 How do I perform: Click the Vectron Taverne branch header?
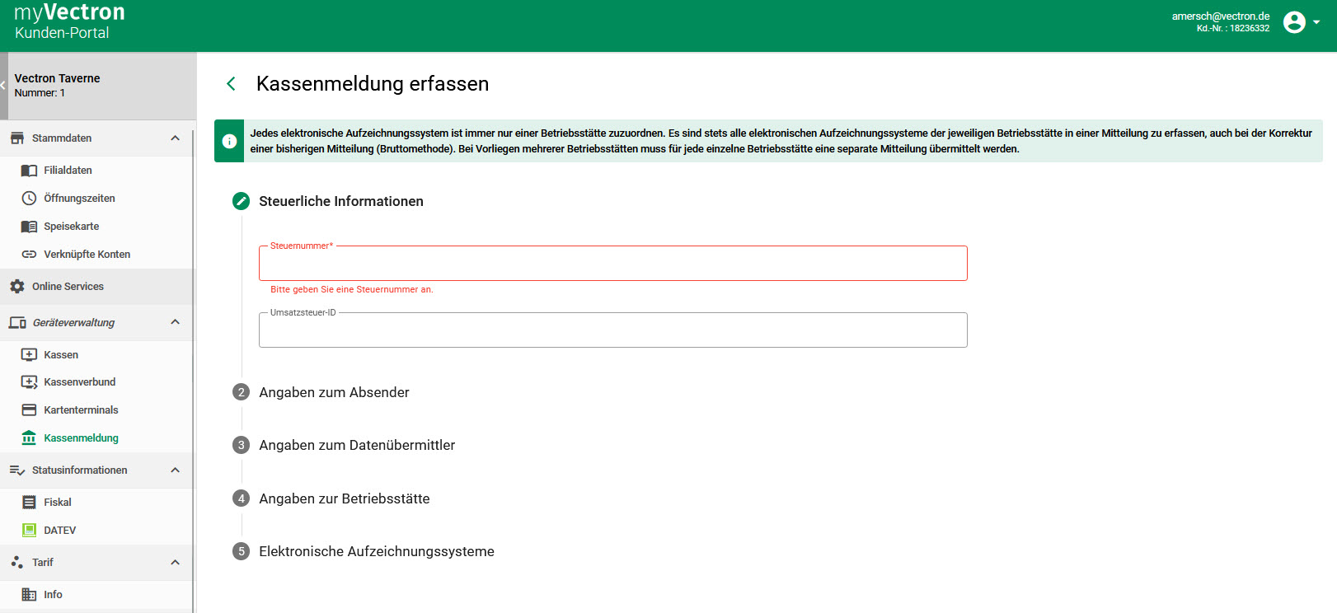[x=98, y=86]
